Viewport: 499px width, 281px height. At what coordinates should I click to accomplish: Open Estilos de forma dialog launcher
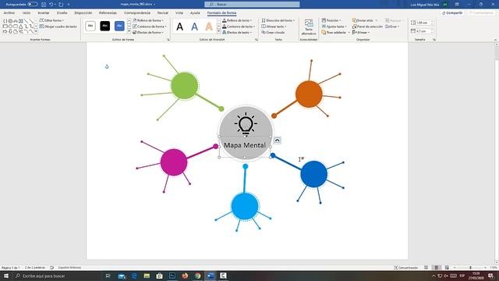(x=168, y=40)
